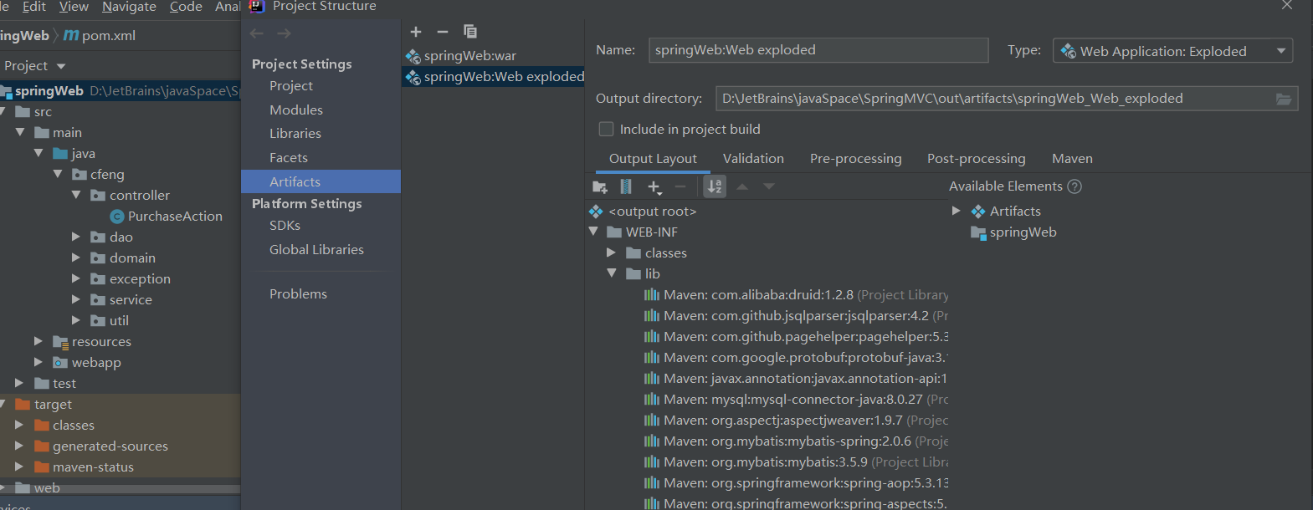Enable Include in project build checkbox
The width and height of the screenshot is (1313, 510).
606,129
